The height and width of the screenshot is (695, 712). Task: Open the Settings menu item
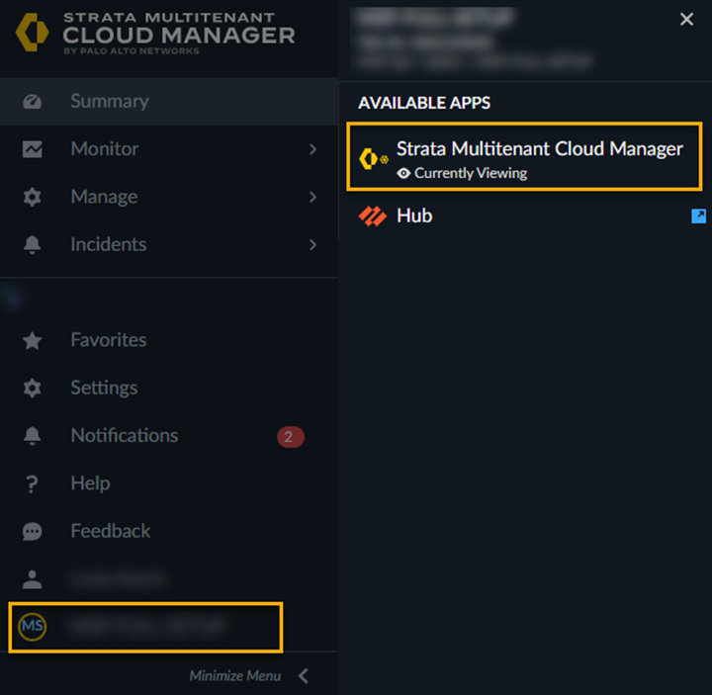(104, 388)
